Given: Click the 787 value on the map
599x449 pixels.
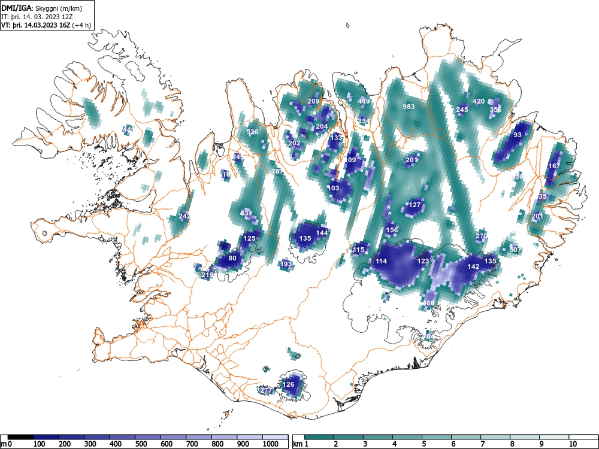Looking at the screenshot, I should pyautogui.click(x=277, y=171).
